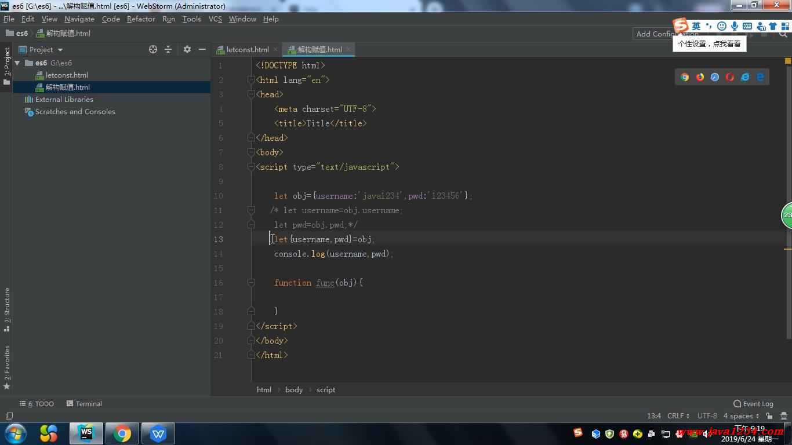Open in Opera browser icon in editor
Screen dimensions: 792x445
tap(730, 76)
